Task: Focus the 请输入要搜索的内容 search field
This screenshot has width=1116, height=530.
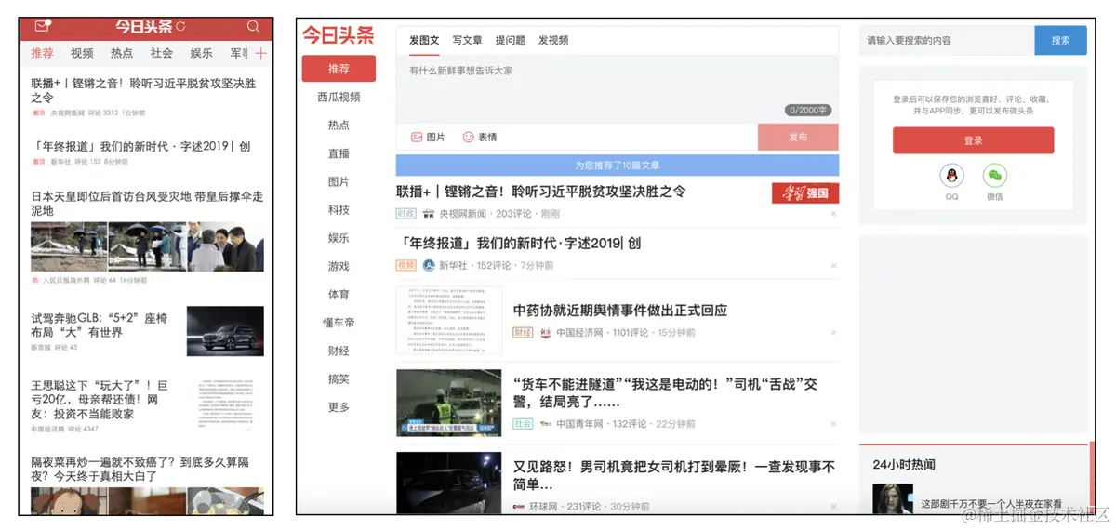Action: coord(947,41)
